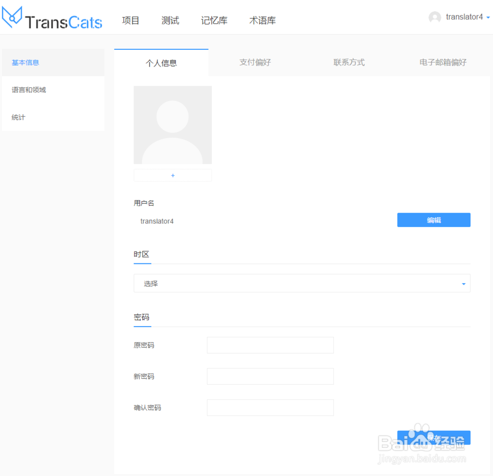The width and height of the screenshot is (493, 476).
Task: Open the translator4 account dropdown
Action: click(464, 17)
